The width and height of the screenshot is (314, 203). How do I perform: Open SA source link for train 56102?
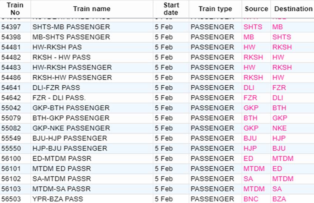point(248,179)
